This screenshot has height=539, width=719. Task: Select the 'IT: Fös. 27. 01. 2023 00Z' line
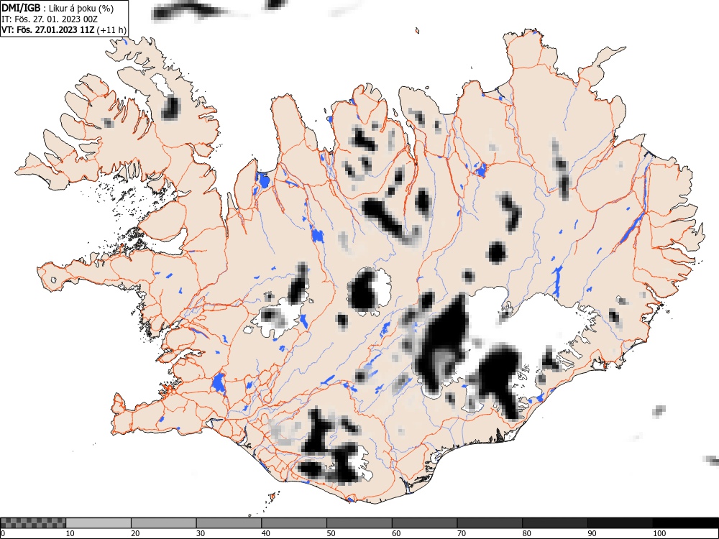tap(50, 19)
